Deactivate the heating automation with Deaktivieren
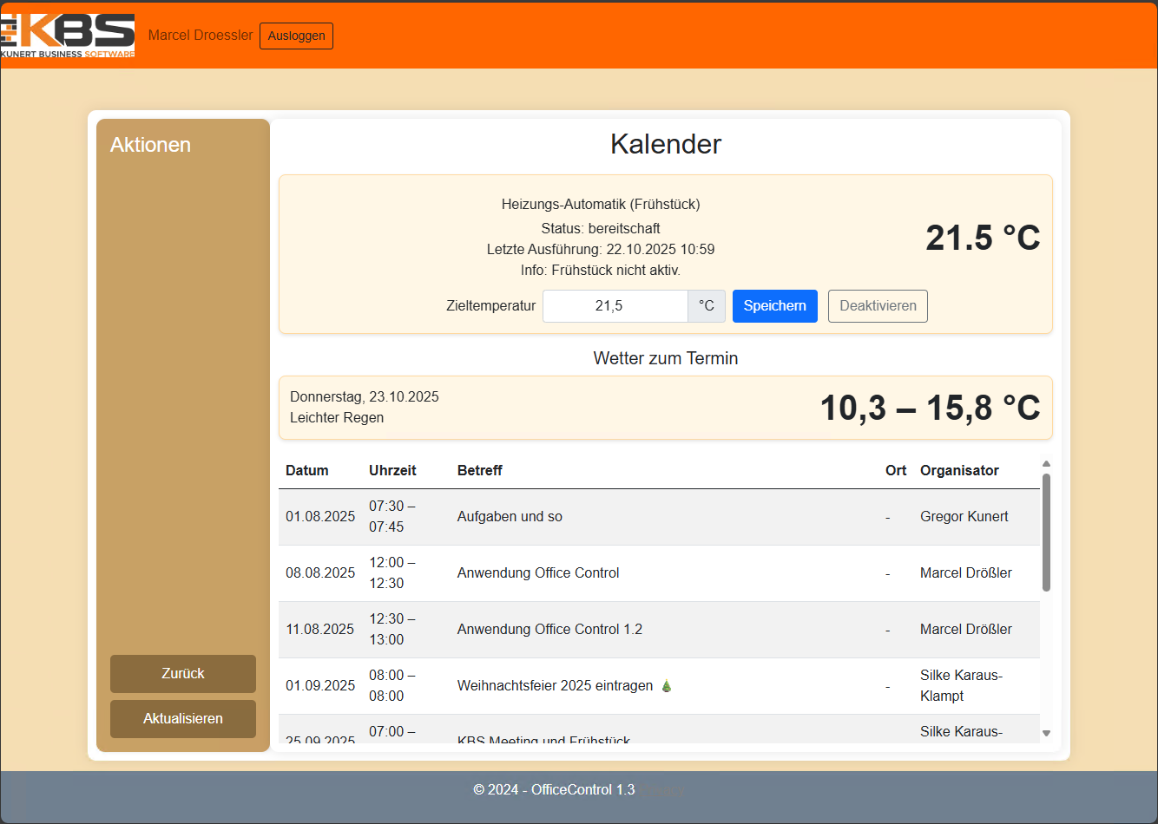This screenshot has width=1158, height=824. [x=878, y=306]
